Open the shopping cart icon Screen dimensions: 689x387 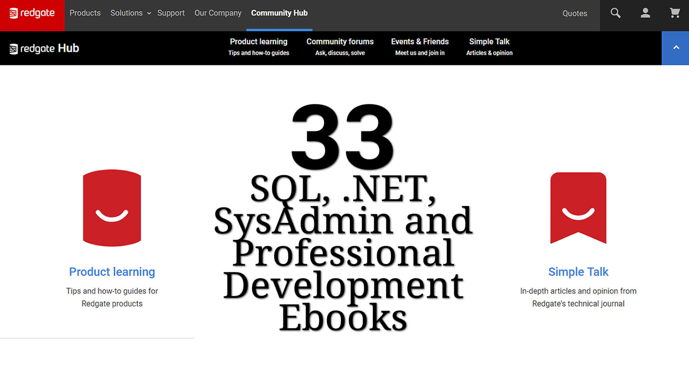click(x=675, y=13)
